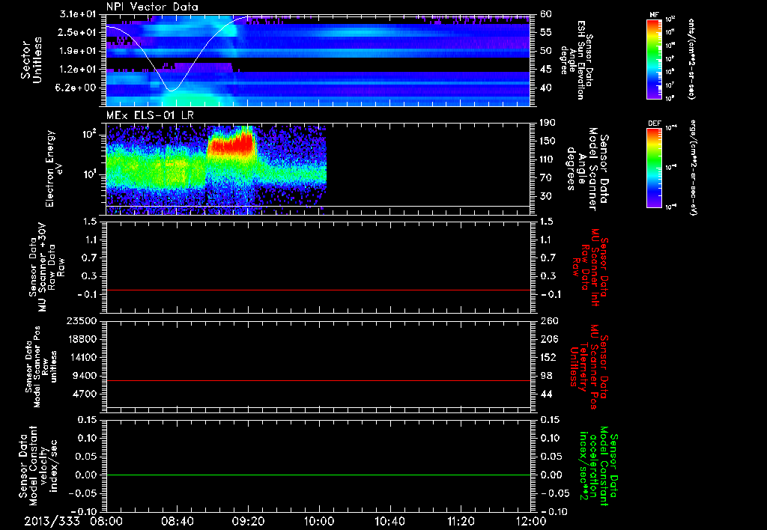The width and height of the screenshot is (767, 530).
Task: Click the MU Scanner +30V Raw Data label
Action: (47, 267)
